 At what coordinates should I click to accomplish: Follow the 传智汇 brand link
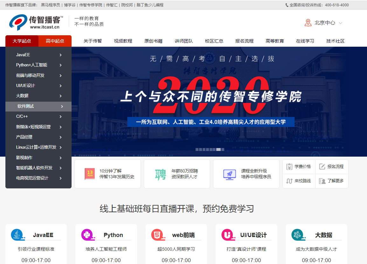tap(112, 5)
